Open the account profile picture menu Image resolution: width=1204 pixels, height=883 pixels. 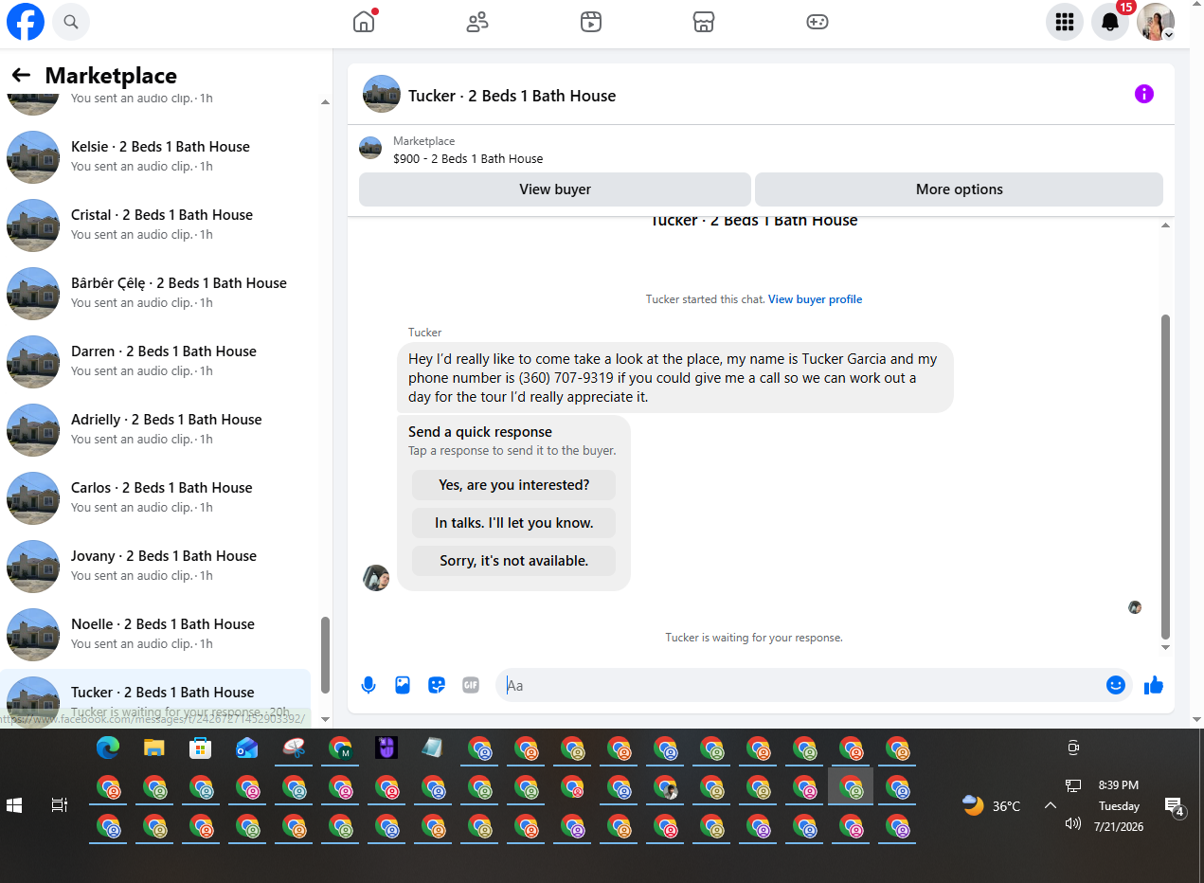[x=1156, y=22]
